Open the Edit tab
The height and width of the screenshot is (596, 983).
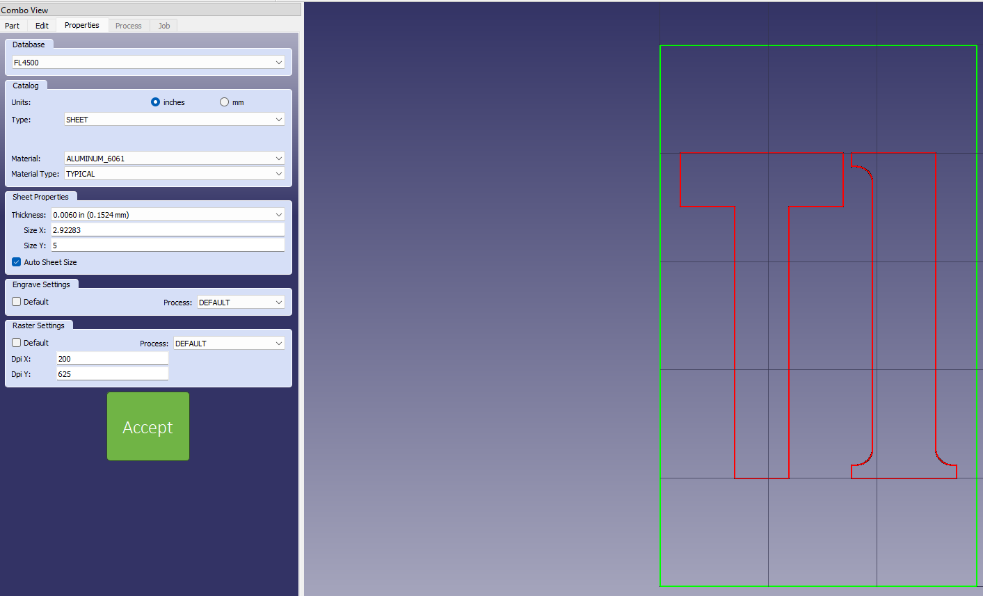(42, 26)
